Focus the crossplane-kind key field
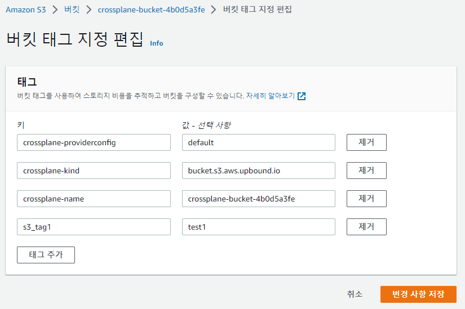Screen dimensions: 465x309 pos(94,171)
